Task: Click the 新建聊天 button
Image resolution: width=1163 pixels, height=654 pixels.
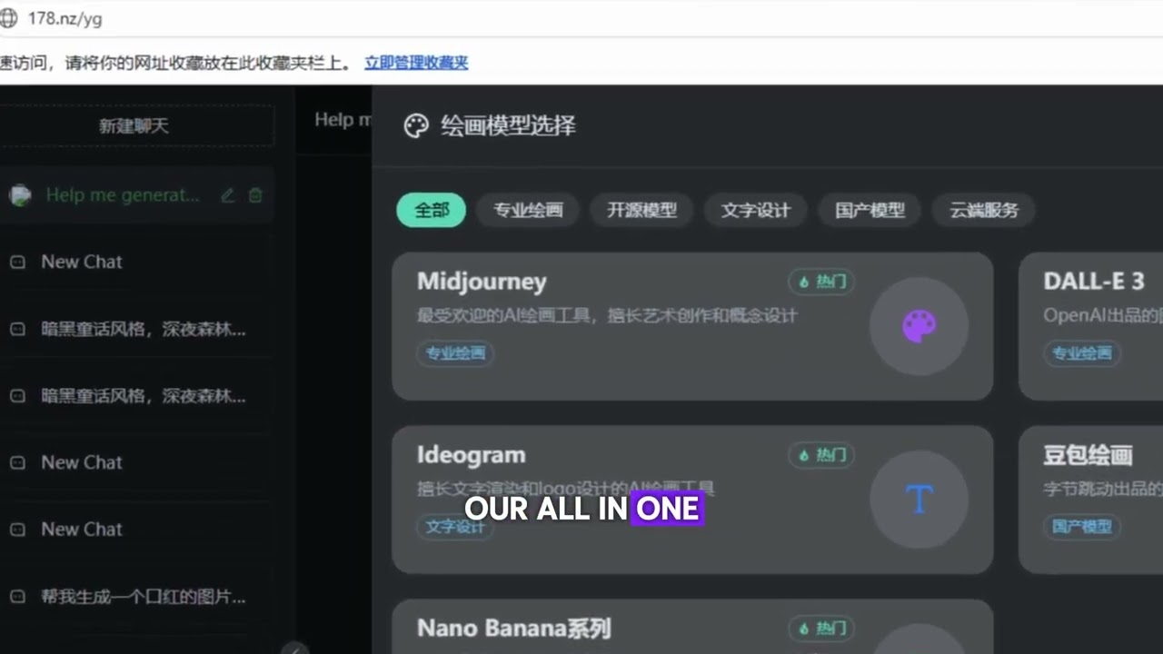Action: [x=134, y=126]
